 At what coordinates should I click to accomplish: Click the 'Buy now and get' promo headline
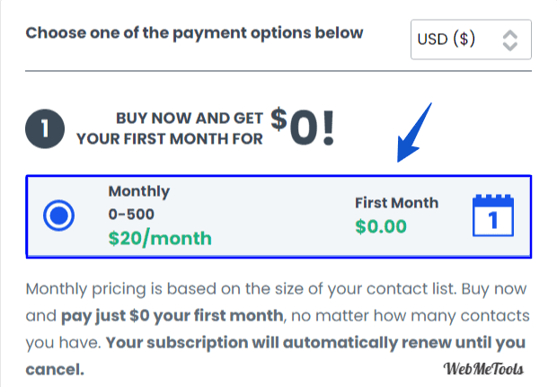tap(190, 119)
